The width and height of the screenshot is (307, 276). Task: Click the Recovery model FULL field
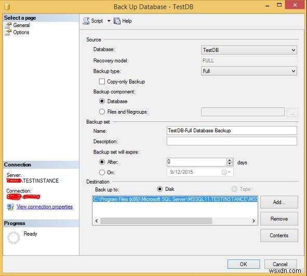tap(249, 61)
